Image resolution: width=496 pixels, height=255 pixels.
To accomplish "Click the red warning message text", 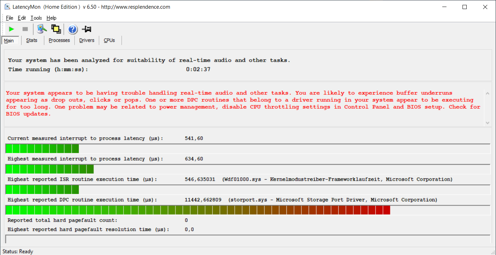I will [x=243, y=103].
